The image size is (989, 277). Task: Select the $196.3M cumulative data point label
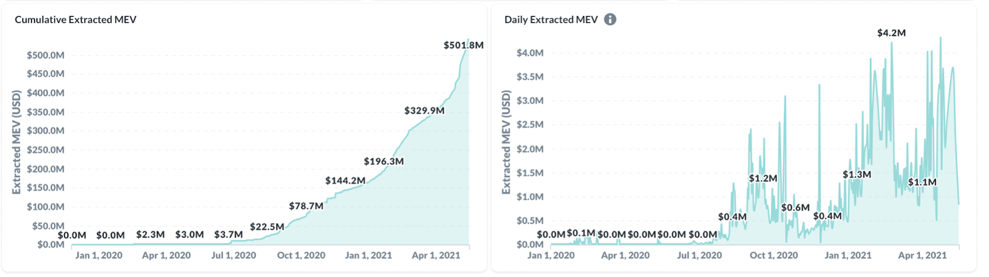(x=384, y=161)
